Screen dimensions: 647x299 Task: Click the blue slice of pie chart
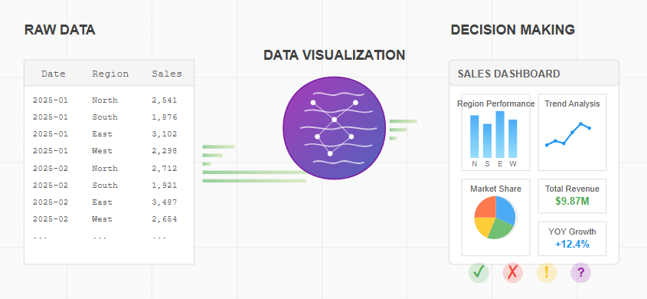[506, 209]
